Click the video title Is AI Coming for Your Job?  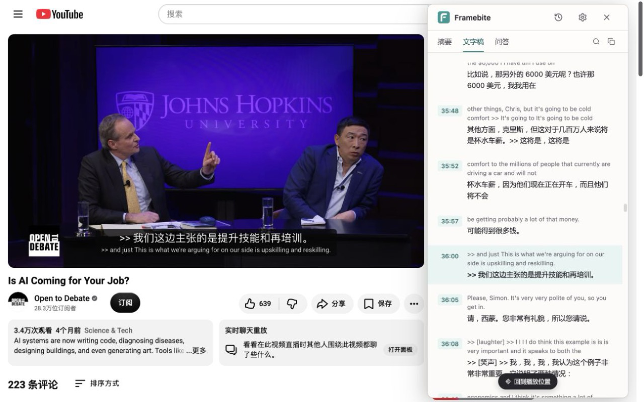(68, 280)
